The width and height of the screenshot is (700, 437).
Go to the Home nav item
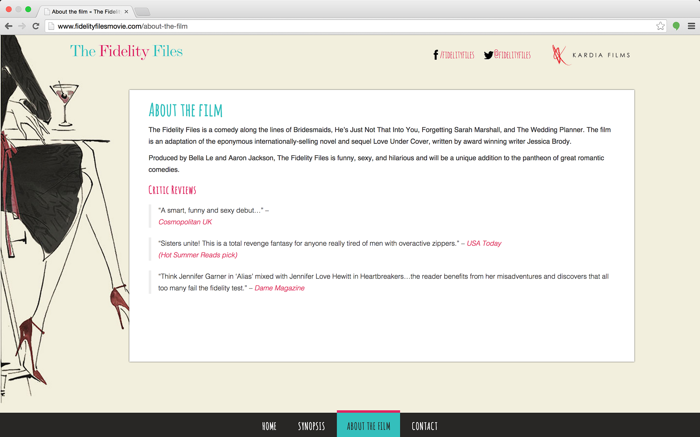(269, 426)
